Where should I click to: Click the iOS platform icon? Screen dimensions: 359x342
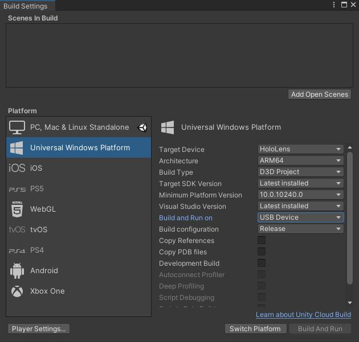pos(17,168)
